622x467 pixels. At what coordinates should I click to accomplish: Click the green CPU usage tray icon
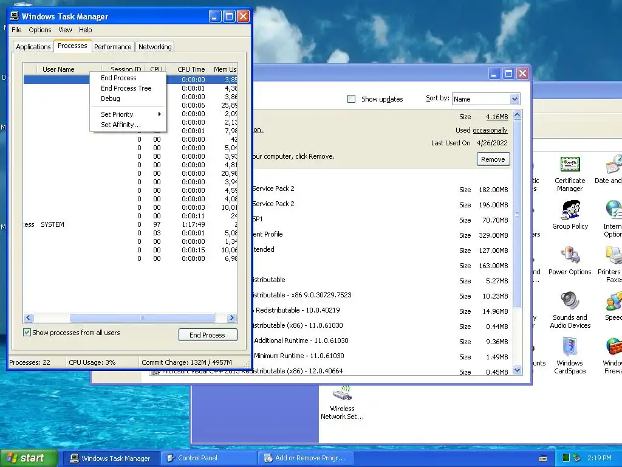coord(566,458)
